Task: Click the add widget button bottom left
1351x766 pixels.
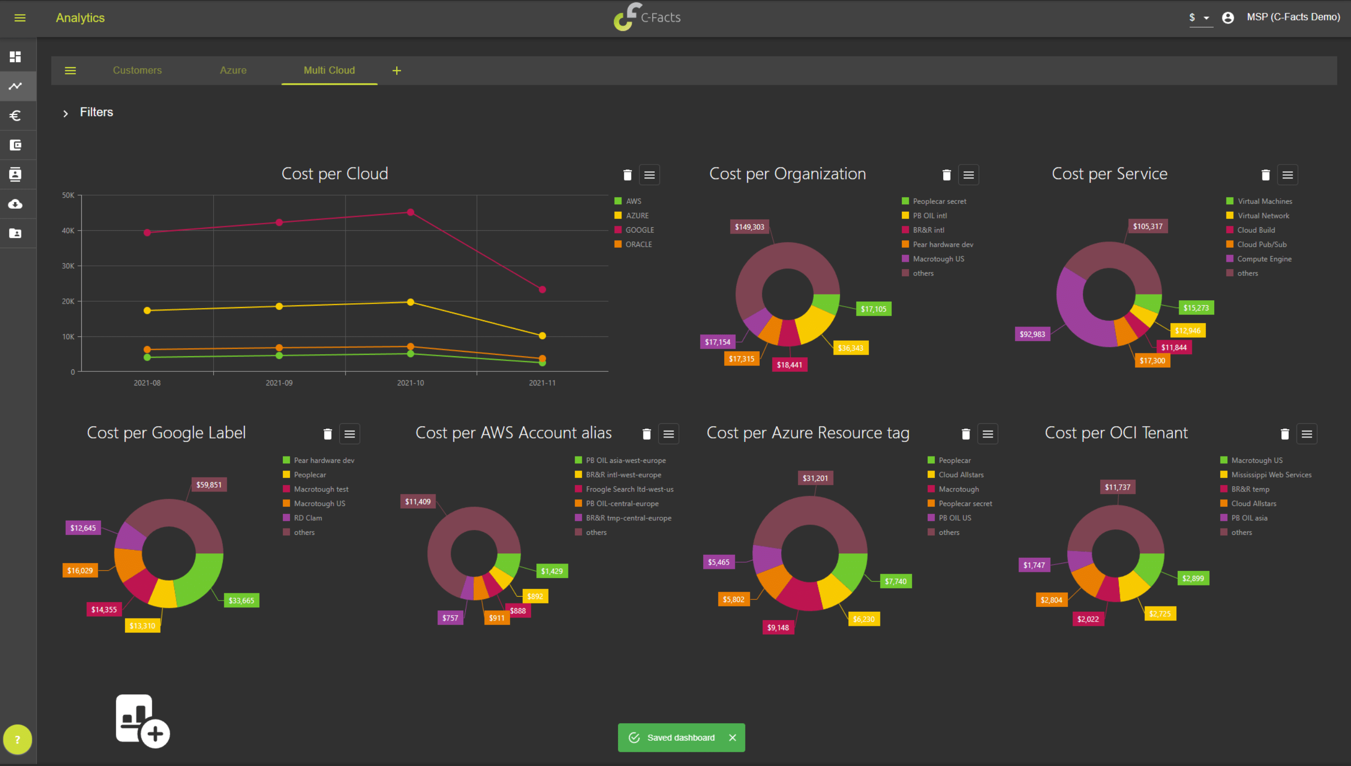Action: 143,720
